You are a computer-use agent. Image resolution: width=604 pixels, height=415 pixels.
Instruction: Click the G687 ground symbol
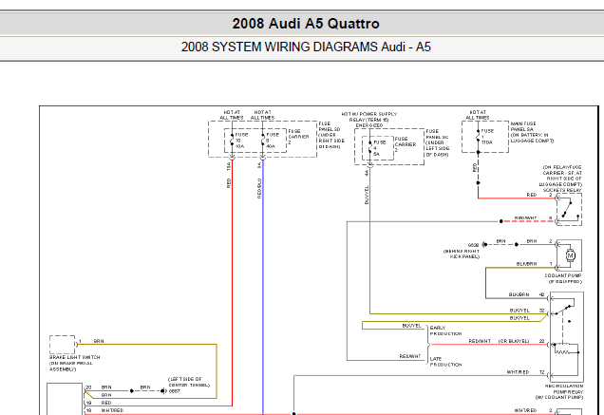tap(163, 391)
